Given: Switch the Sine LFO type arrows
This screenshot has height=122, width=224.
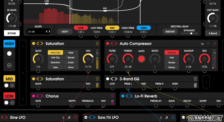Looking at the screenshot, I should [x=4, y=117].
